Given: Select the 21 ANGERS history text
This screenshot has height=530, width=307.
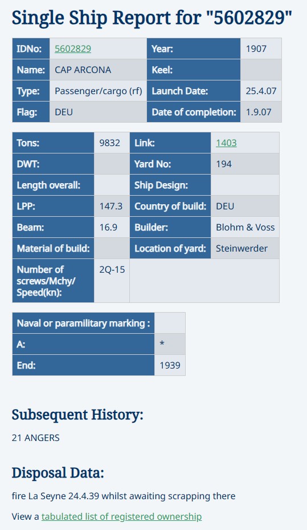Looking at the screenshot, I should coord(36,438).
